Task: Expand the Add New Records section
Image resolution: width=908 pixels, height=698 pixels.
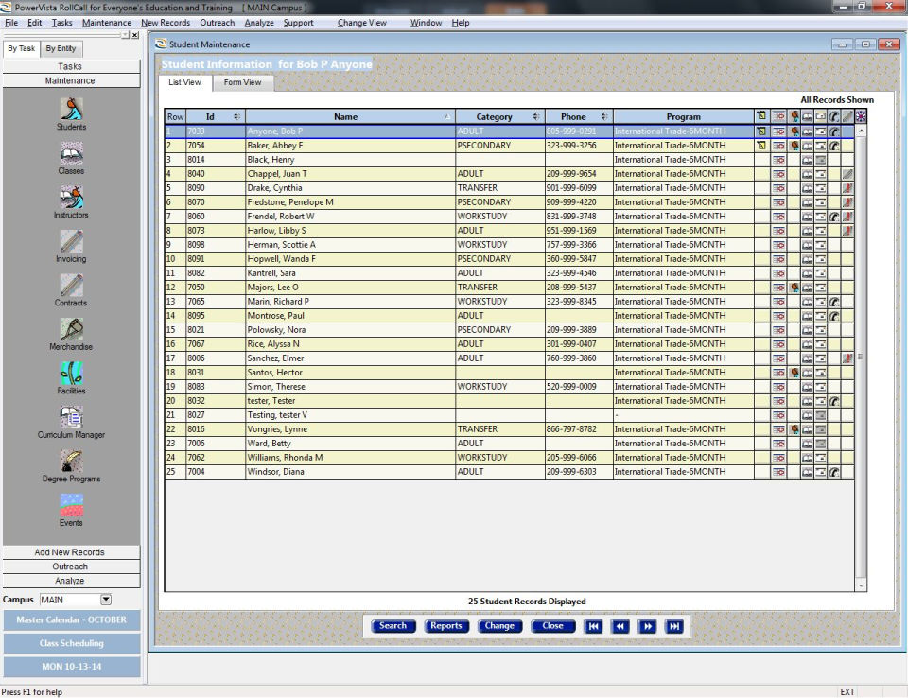Action: [71, 552]
